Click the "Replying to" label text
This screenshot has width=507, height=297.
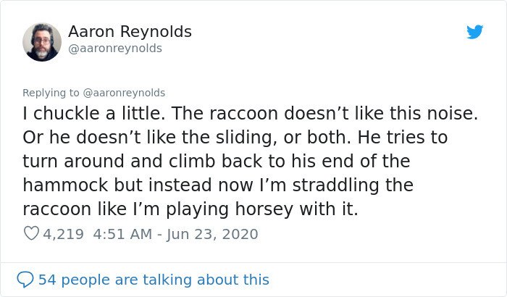(x=51, y=93)
